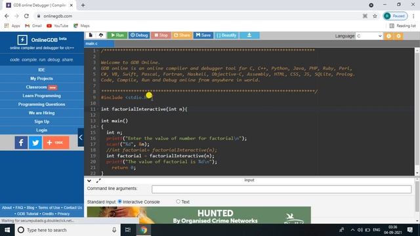Screen dimensions: 420x236
Task: Click Sign Up in sidebar
Action: tap(41, 121)
